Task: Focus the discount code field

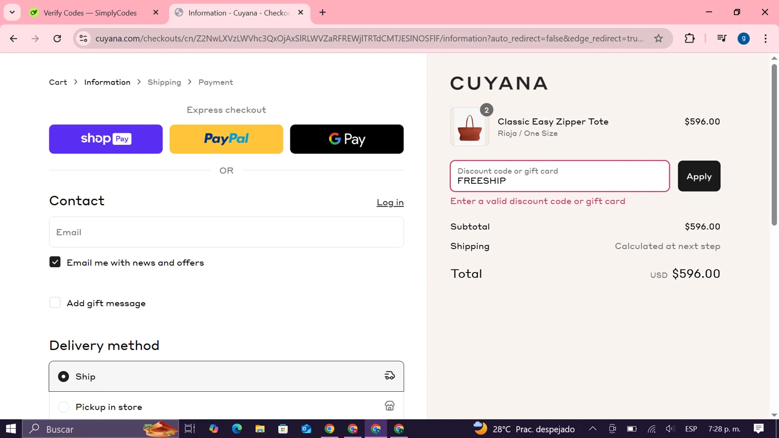Action: [560, 176]
